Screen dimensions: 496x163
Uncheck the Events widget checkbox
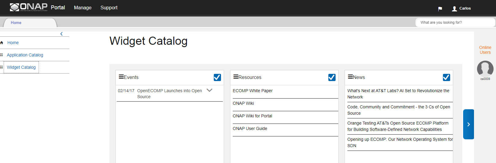(x=217, y=77)
